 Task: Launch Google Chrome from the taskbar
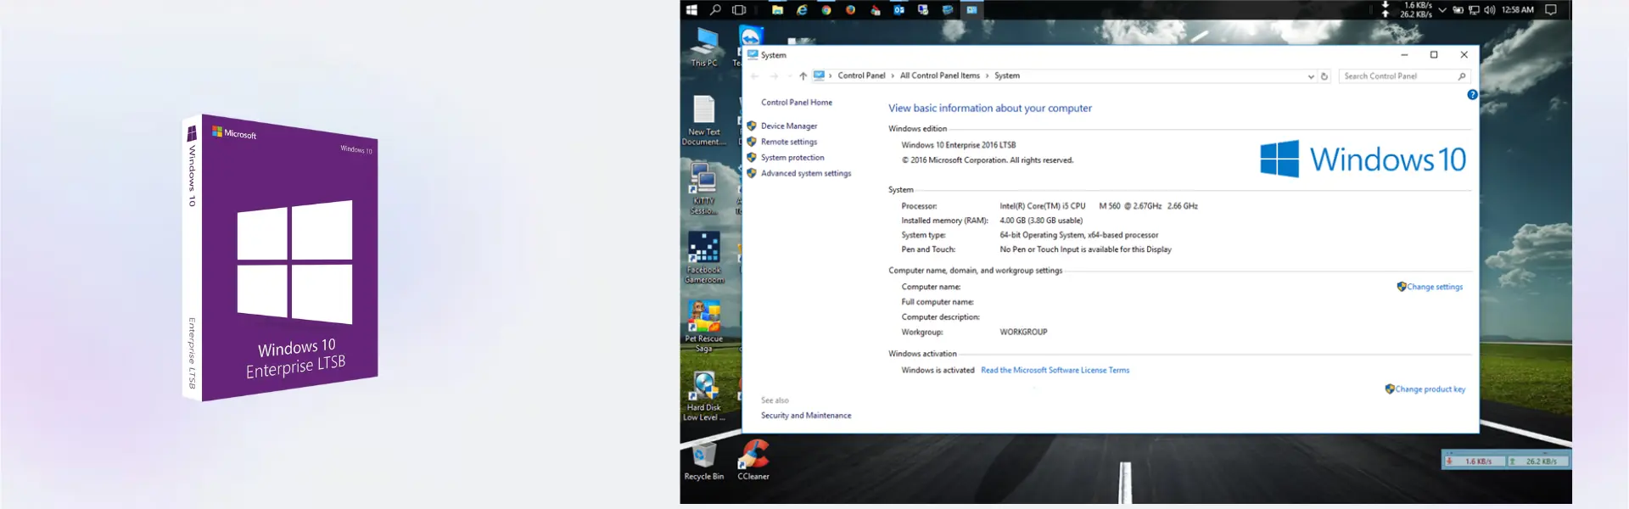pyautogui.click(x=826, y=10)
